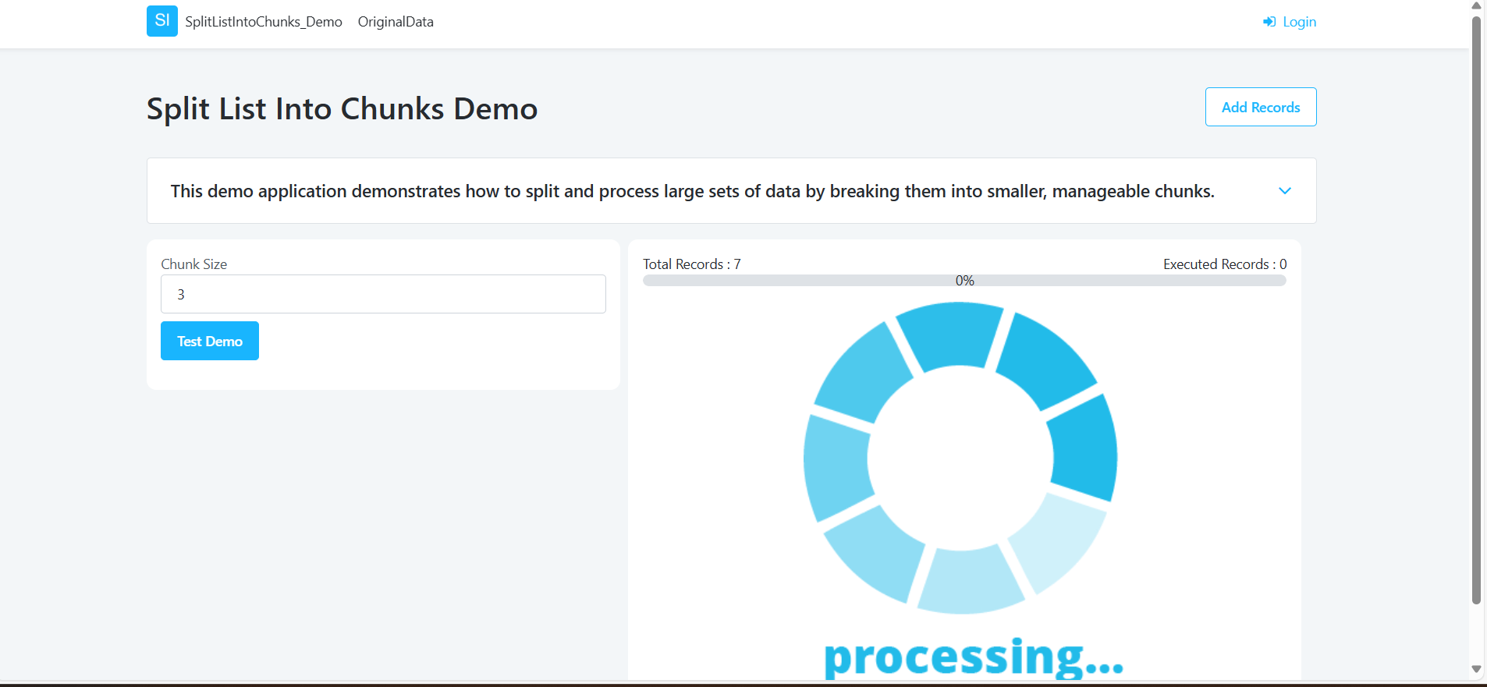The width and height of the screenshot is (1487, 687).
Task: Focus the Chunk Size input field
Action: pos(383,294)
